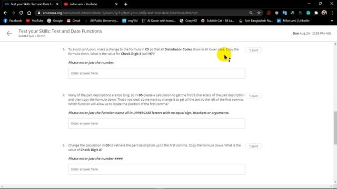This screenshot has height=189, width=337.
Task: Click the 1 point badge for question 7
Action: (254, 96)
